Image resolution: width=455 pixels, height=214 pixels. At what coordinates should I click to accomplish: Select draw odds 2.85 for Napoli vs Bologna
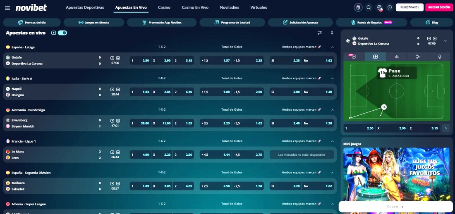pyautogui.click(x=162, y=92)
